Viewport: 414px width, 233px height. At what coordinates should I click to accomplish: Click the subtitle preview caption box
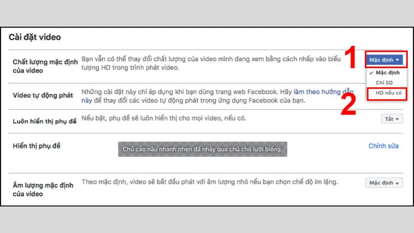pos(203,149)
